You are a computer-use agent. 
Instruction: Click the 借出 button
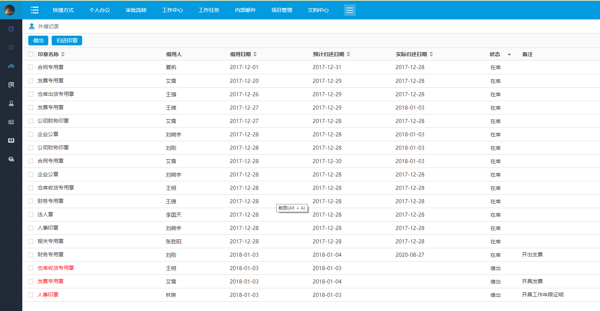[x=38, y=41]
